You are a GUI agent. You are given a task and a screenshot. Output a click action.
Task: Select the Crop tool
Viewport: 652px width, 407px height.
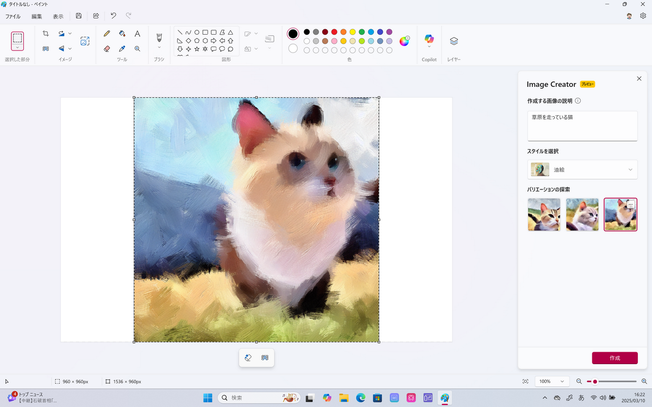click(46, 34)
